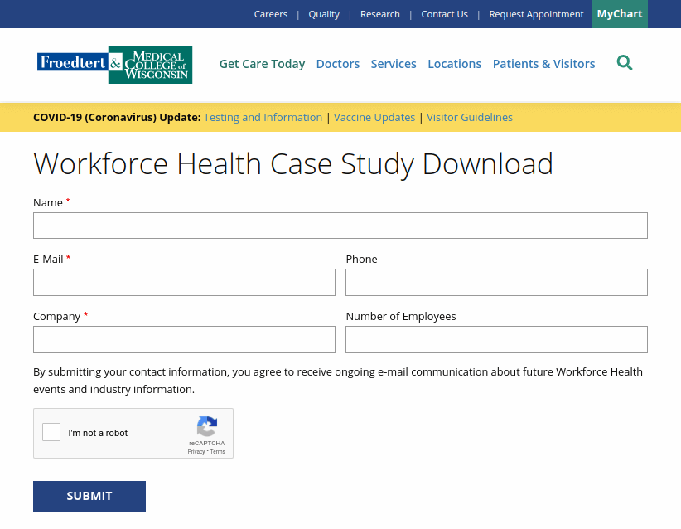This screenshot has height=529, width=681.
Task: Open the Vaccine Updates link
Action: pyautogui.click(x=374, y=118)
